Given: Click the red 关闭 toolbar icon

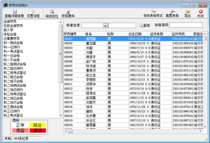Looking at the screenshot, I should click(200, 11).
